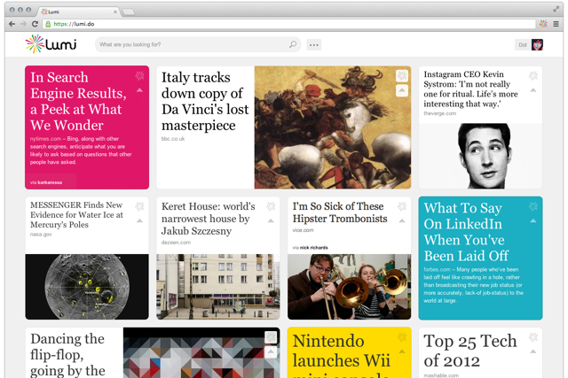Click the starburst icon on Instagram CEO card
The width and height of the screenshot is (568, 378).
pyautogui.click(x=533, y=76)
